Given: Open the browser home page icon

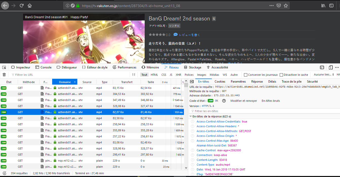Looking at the screenshot, I should click(x=30, y=6).
